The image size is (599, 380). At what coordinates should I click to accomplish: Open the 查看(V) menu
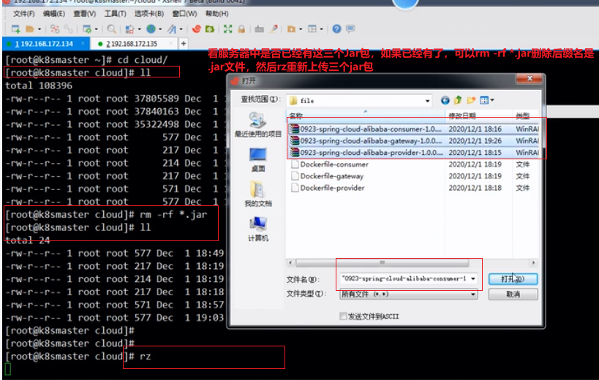85,14
